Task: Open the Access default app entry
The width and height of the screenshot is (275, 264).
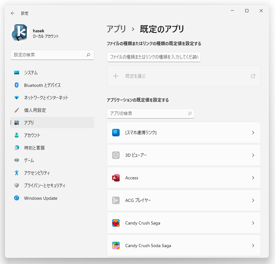Action: click(x=184, y=178)
